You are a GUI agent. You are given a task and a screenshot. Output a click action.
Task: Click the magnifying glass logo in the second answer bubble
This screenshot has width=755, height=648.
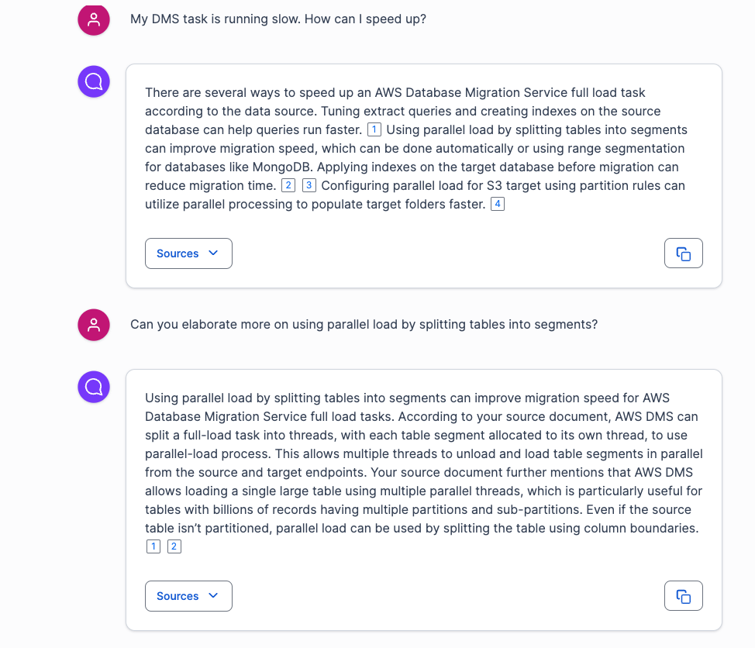93,387
